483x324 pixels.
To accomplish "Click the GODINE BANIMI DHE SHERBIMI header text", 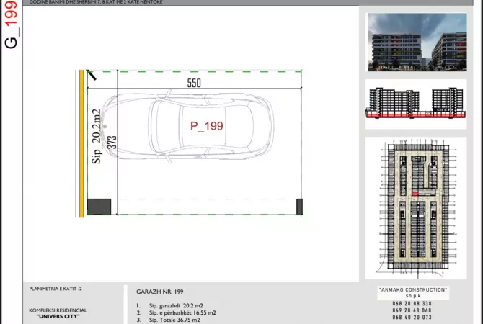I will [96, 2].
